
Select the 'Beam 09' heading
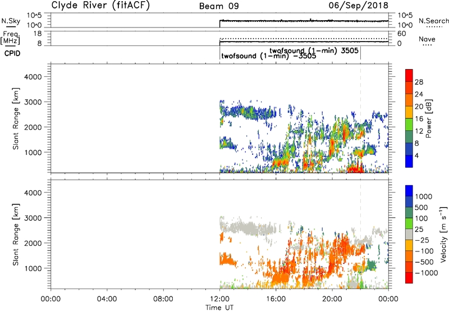pos(219,6)
